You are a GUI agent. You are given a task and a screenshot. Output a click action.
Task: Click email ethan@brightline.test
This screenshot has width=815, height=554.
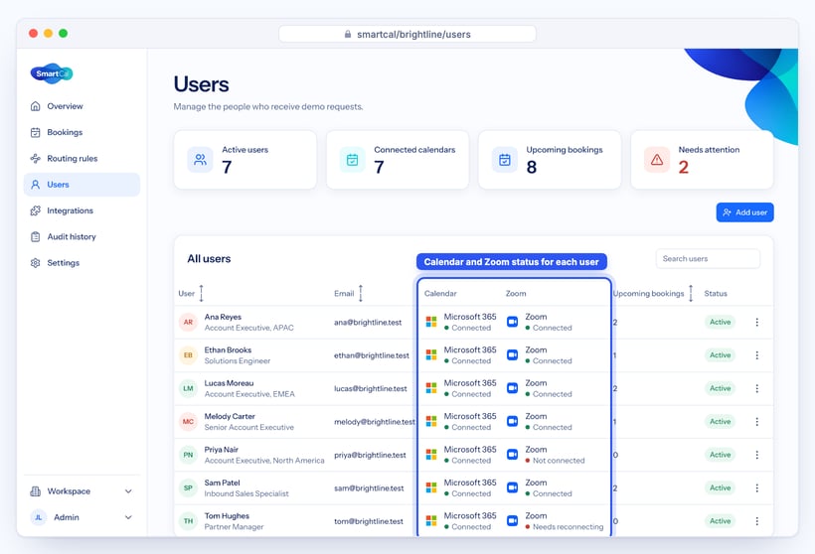click(x=372, y=355)
